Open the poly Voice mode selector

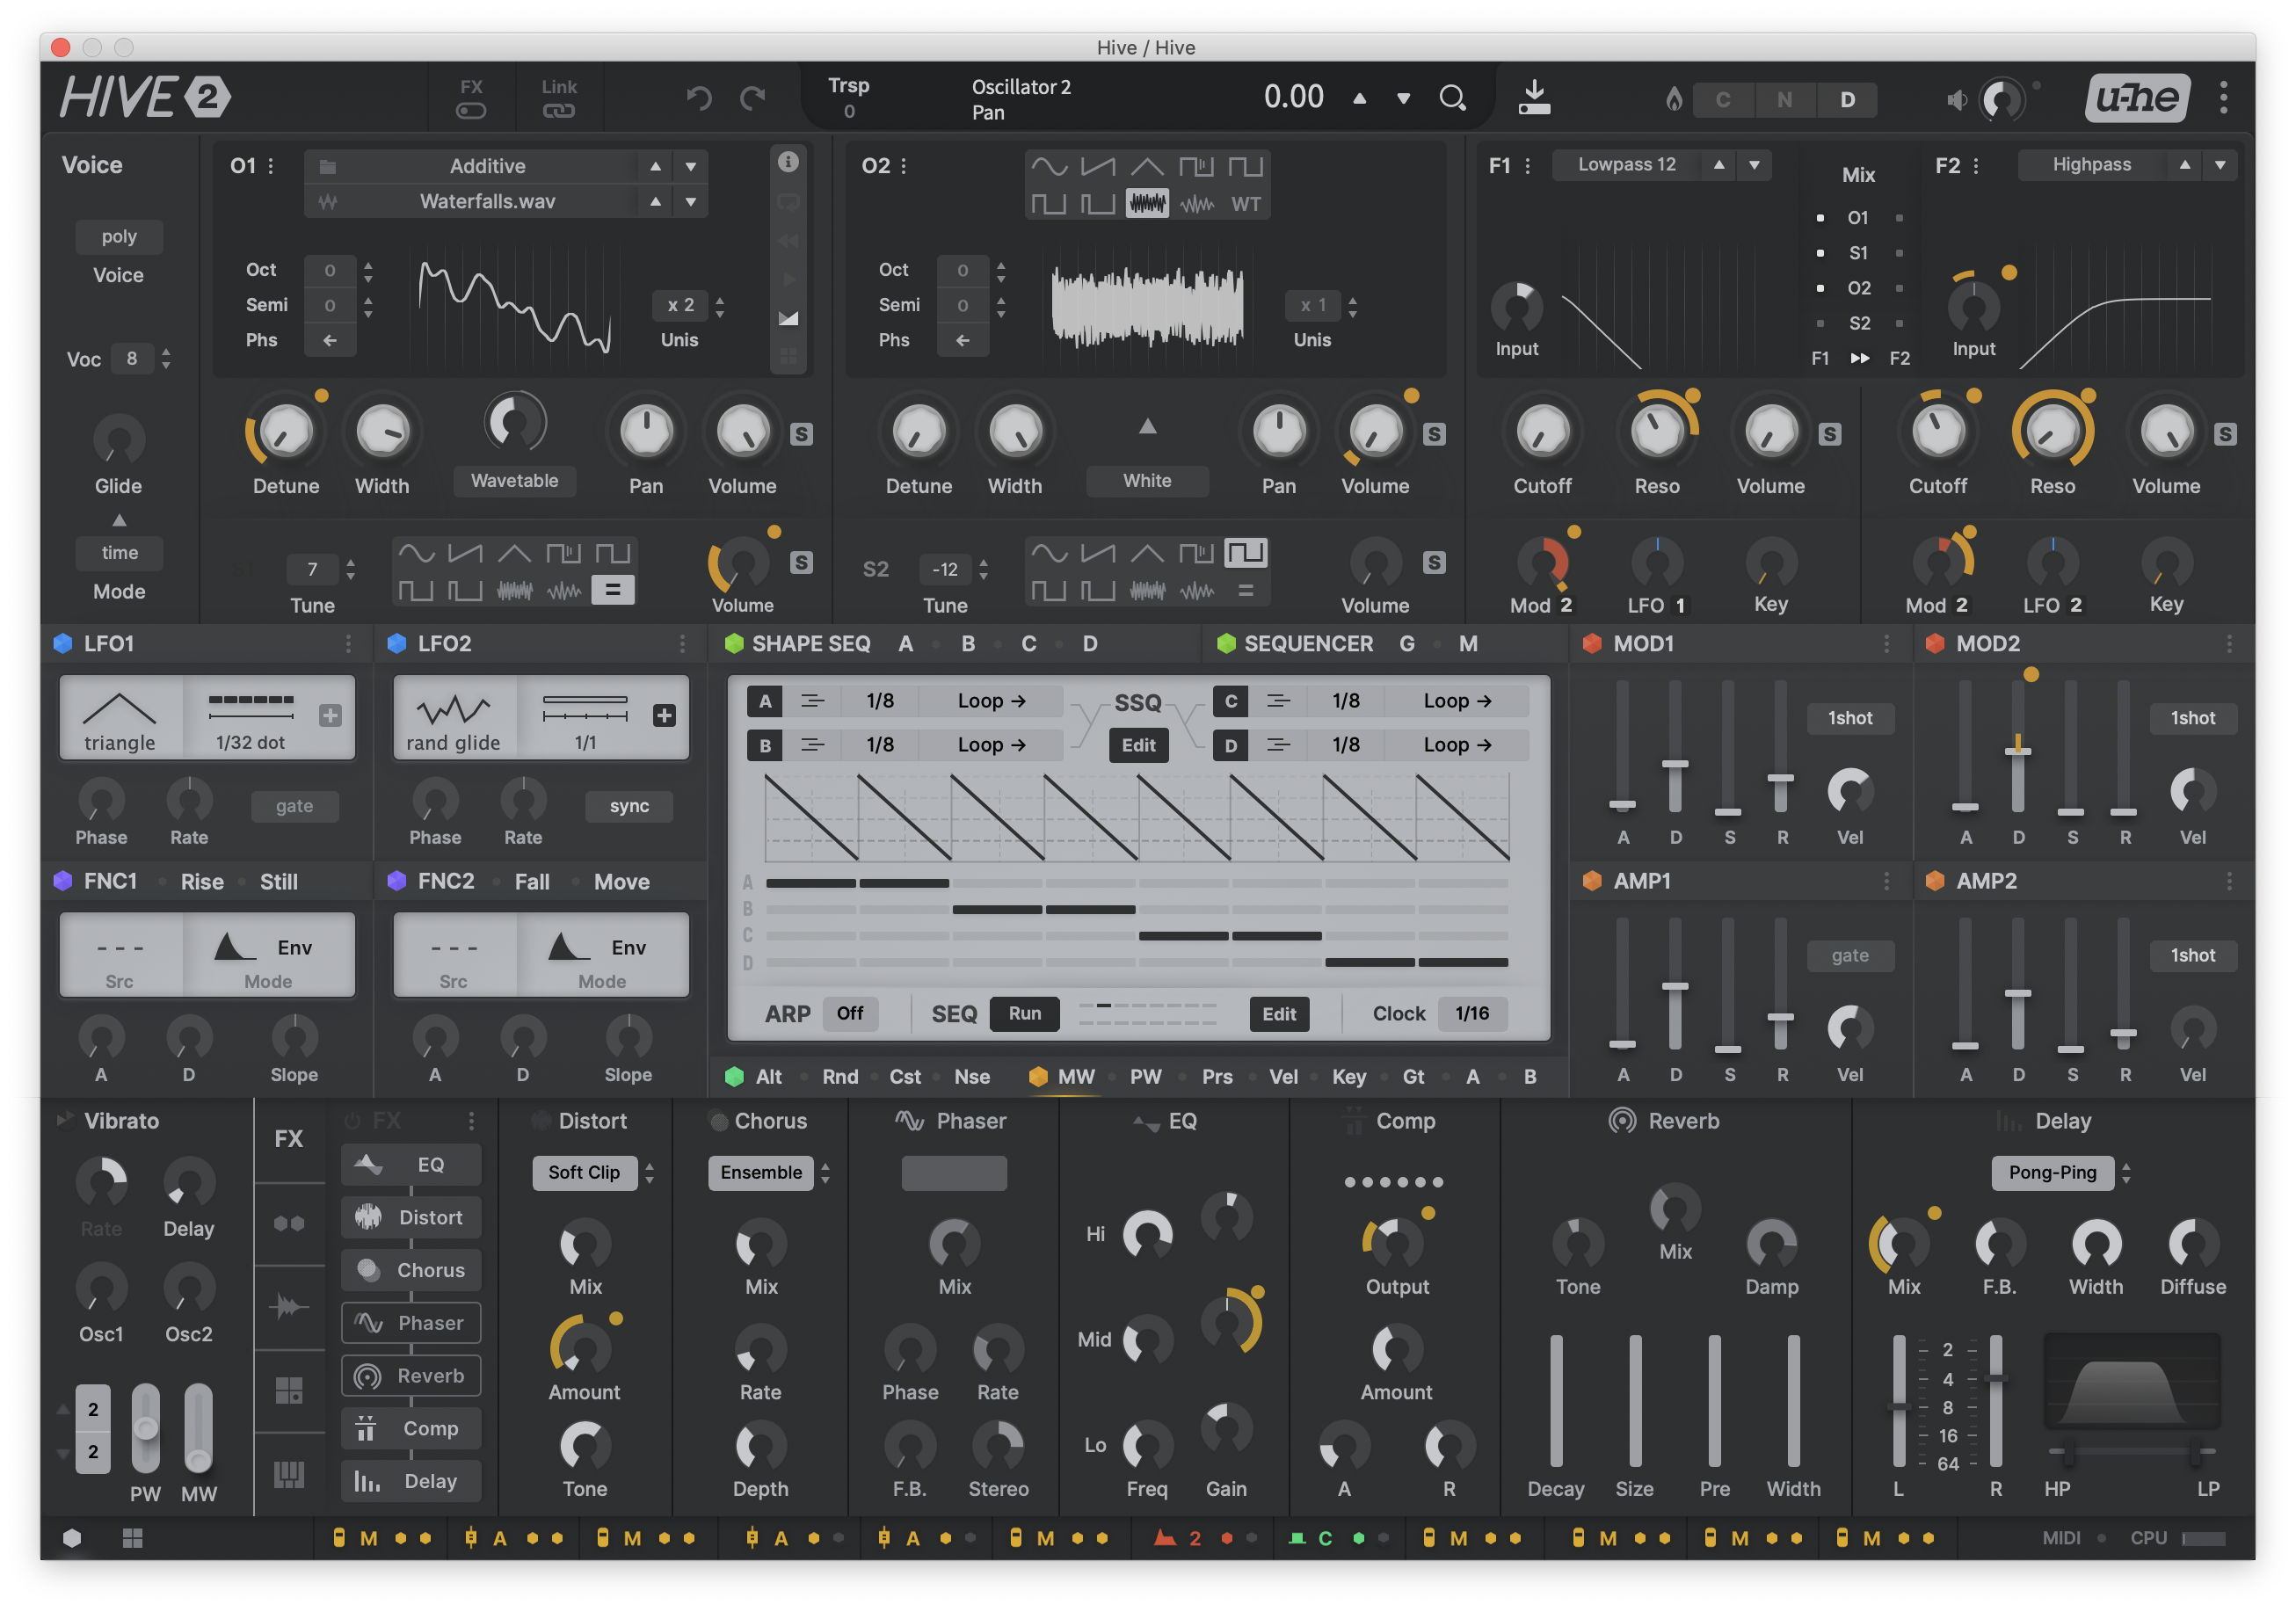pos(119,237)
